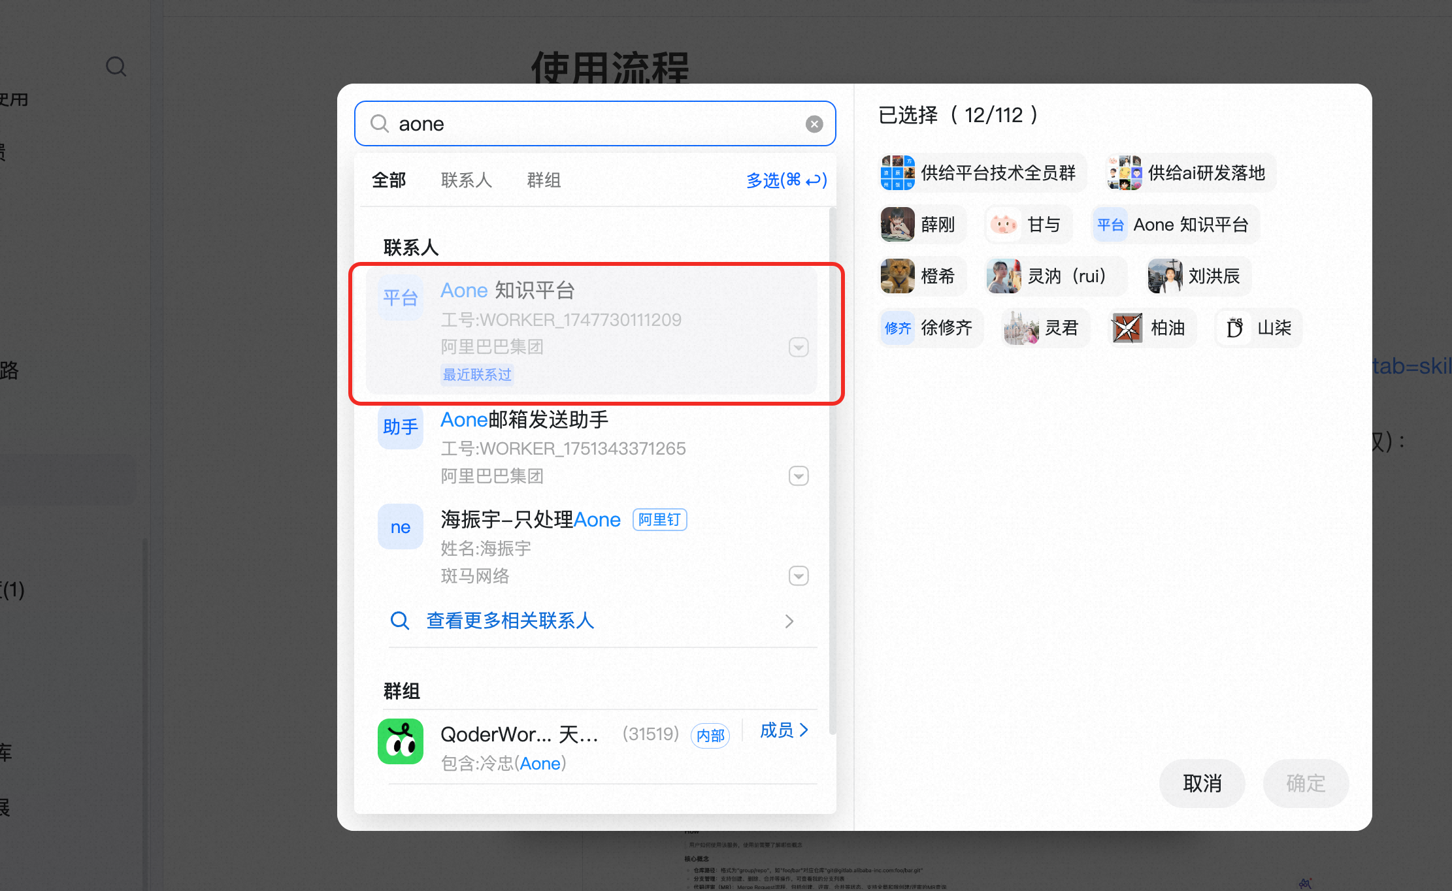
Task: Click selected chip 刘洪辰
Action: tap(1198, 276)
